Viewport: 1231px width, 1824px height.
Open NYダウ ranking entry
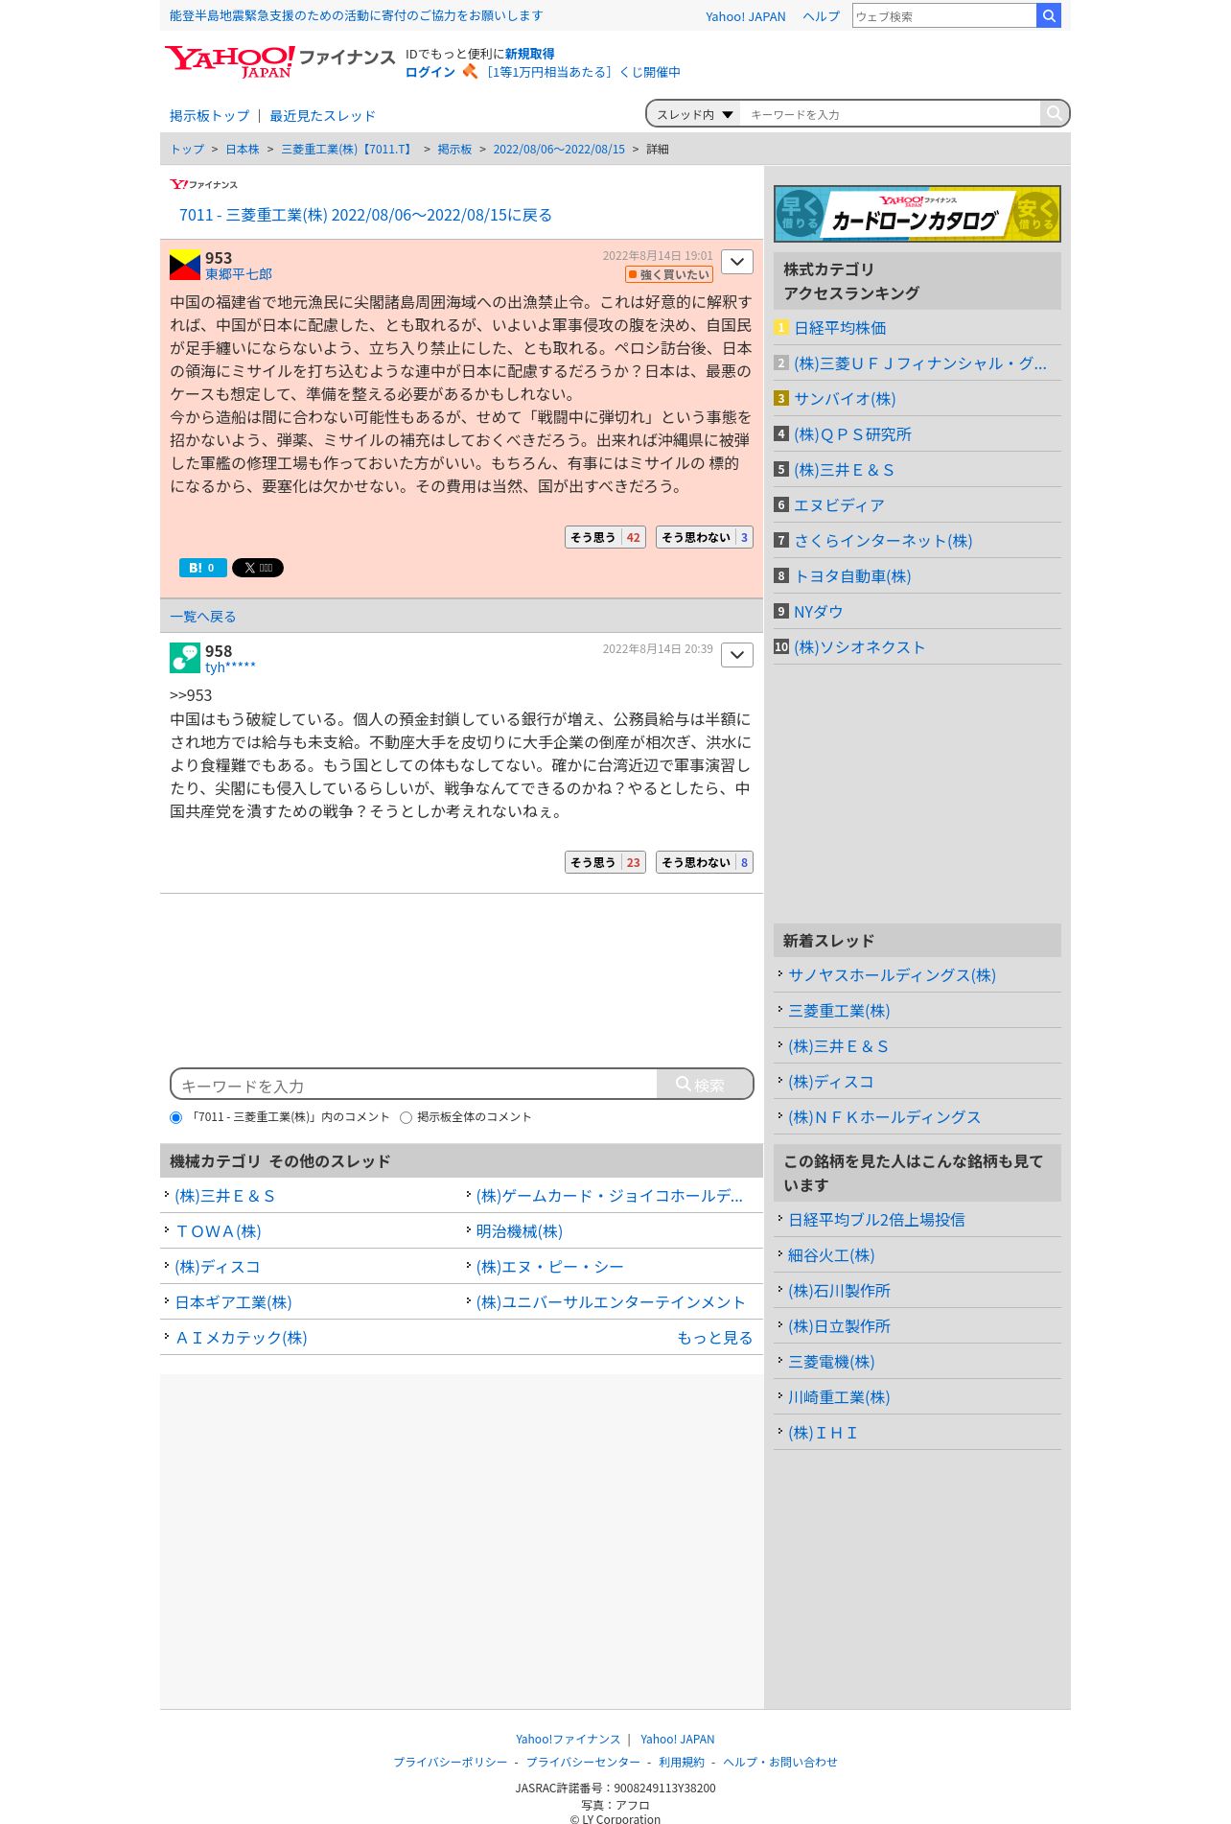(x=818, y=612)
